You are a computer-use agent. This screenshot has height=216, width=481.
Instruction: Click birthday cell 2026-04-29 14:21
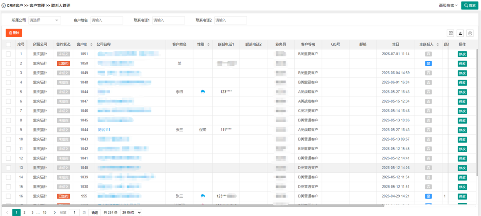point(396,196)
